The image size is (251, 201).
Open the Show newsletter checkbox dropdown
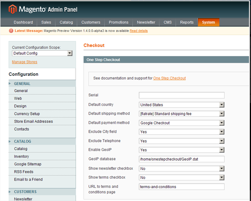[182, 169]
